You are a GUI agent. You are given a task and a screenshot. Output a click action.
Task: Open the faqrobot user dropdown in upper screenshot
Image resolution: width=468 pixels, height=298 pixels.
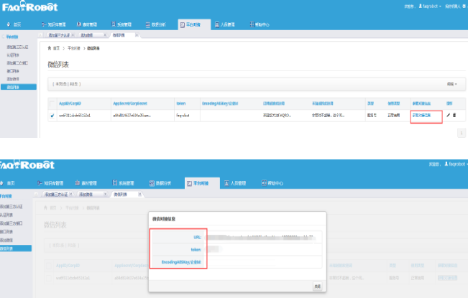coord(430,6)
